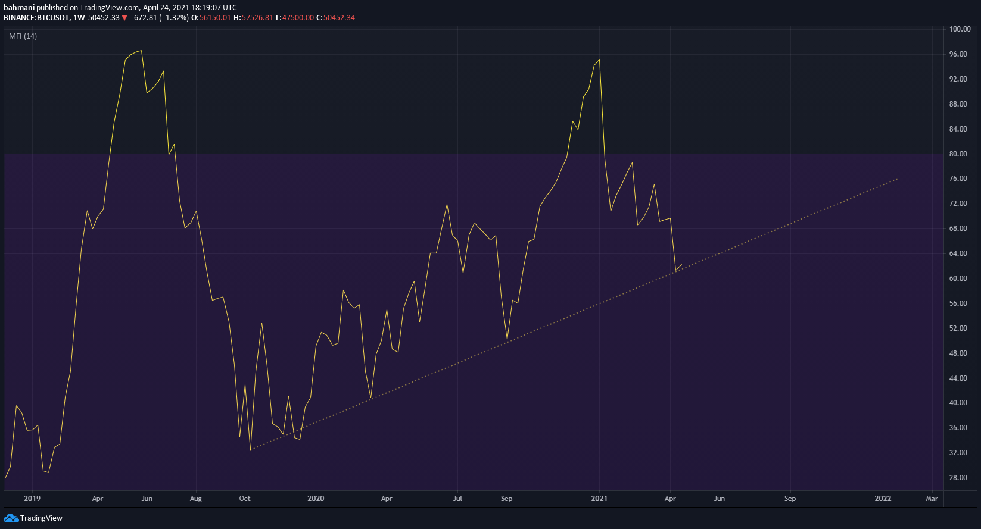
Task: Click the 1W timeframe label
Action: [79, 17]
